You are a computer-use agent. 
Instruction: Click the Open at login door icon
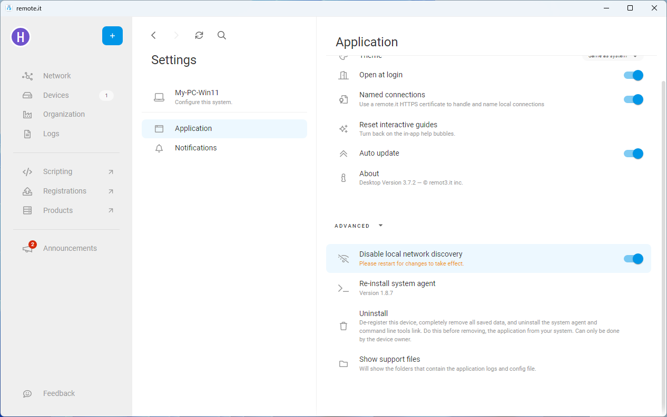(x=344, y=75)
